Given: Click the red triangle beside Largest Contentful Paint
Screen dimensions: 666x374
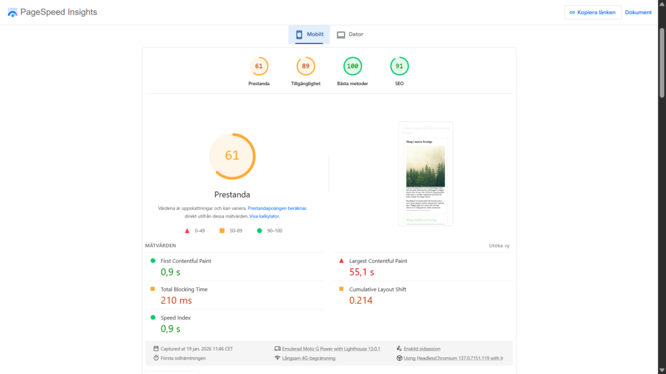Looking at the screenshot, I should tap(341, 261).
